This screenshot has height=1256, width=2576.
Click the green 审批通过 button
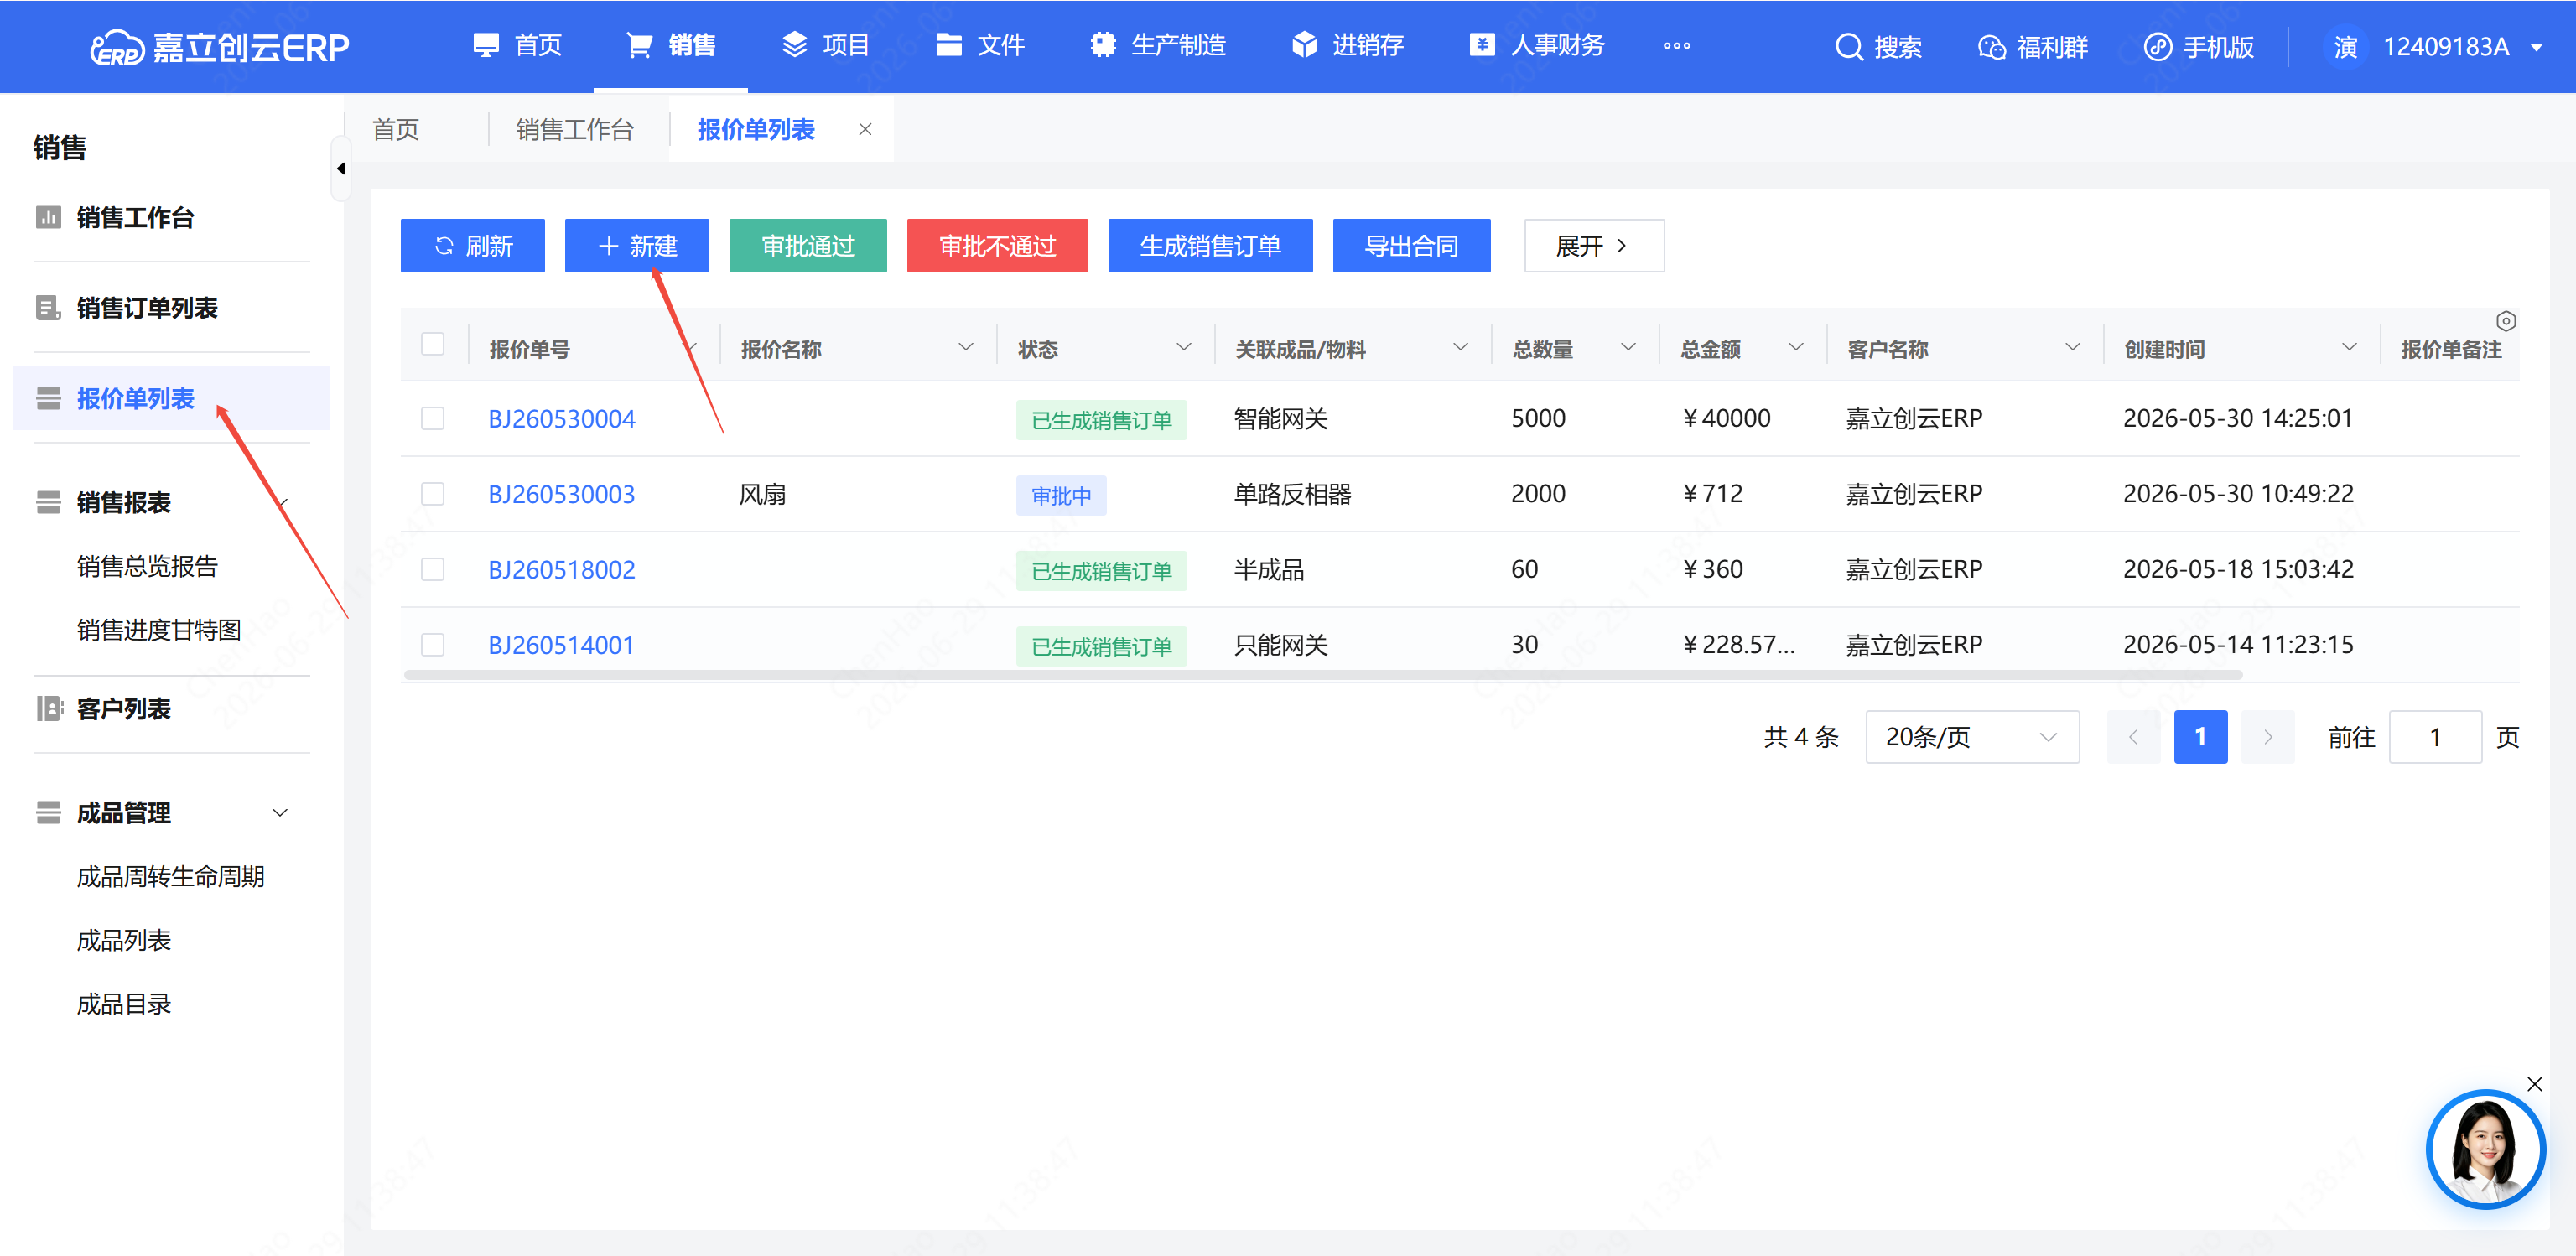(808, 246)
